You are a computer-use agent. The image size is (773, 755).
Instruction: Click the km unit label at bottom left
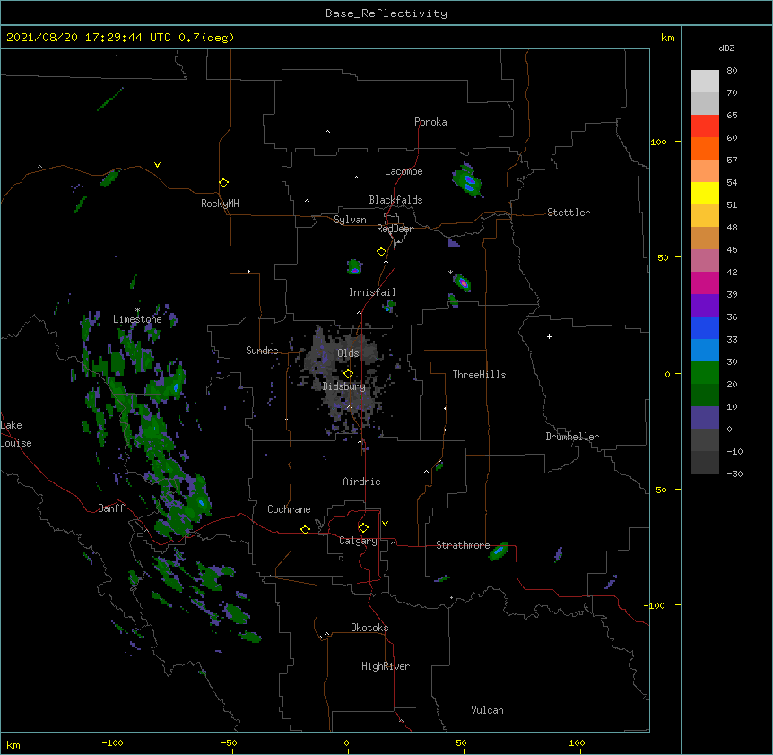[13, 745]
